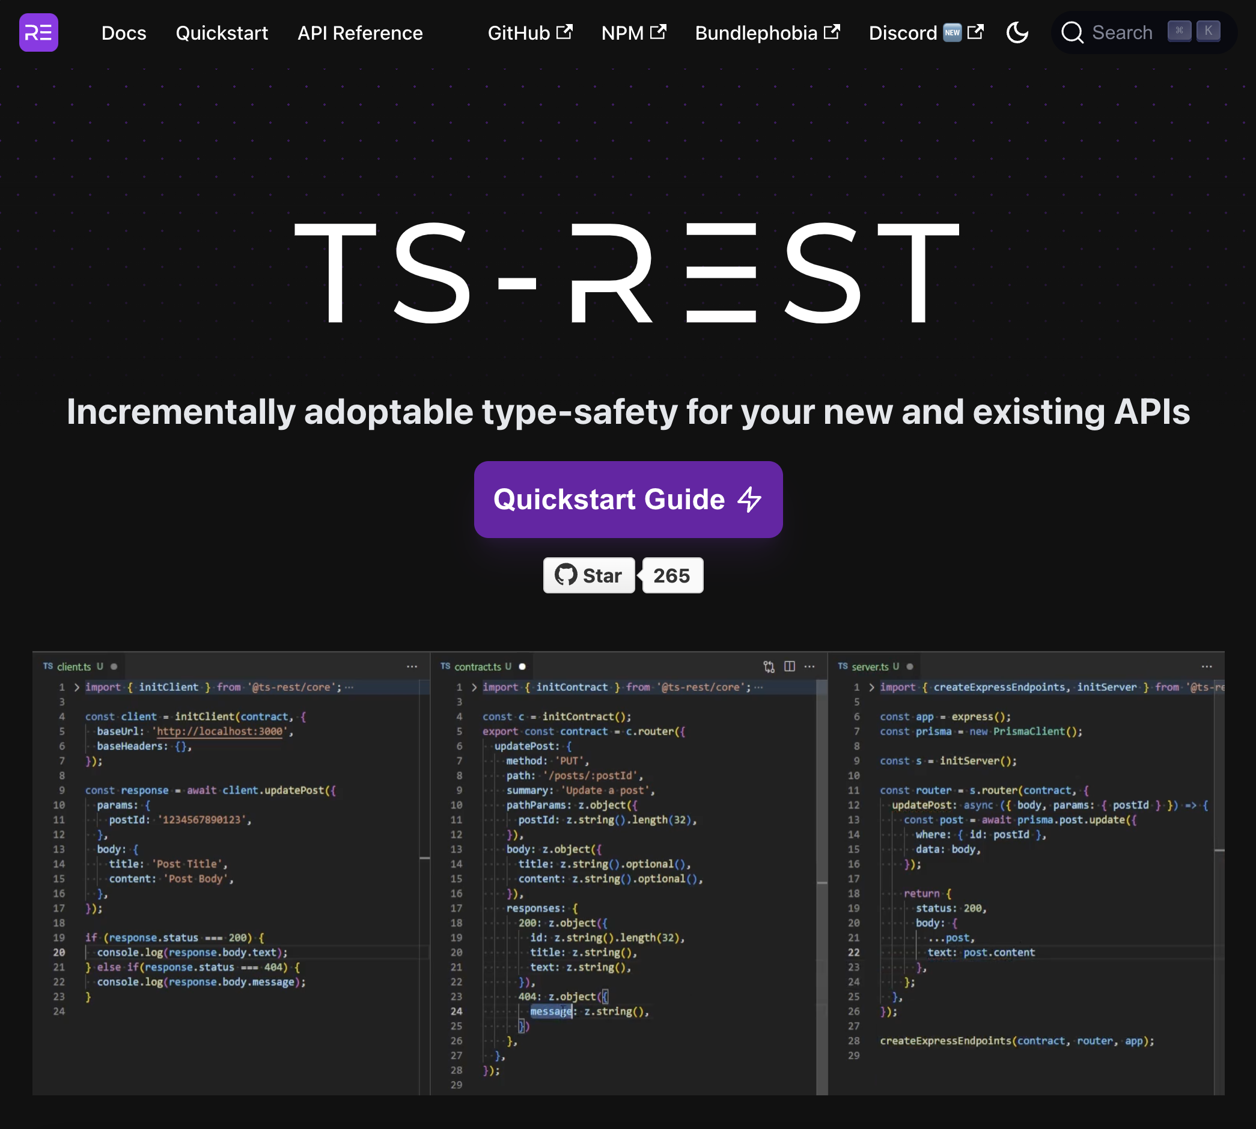
Task: Open the more actions ellipsis in contract.ts pane
Action: 809,666
